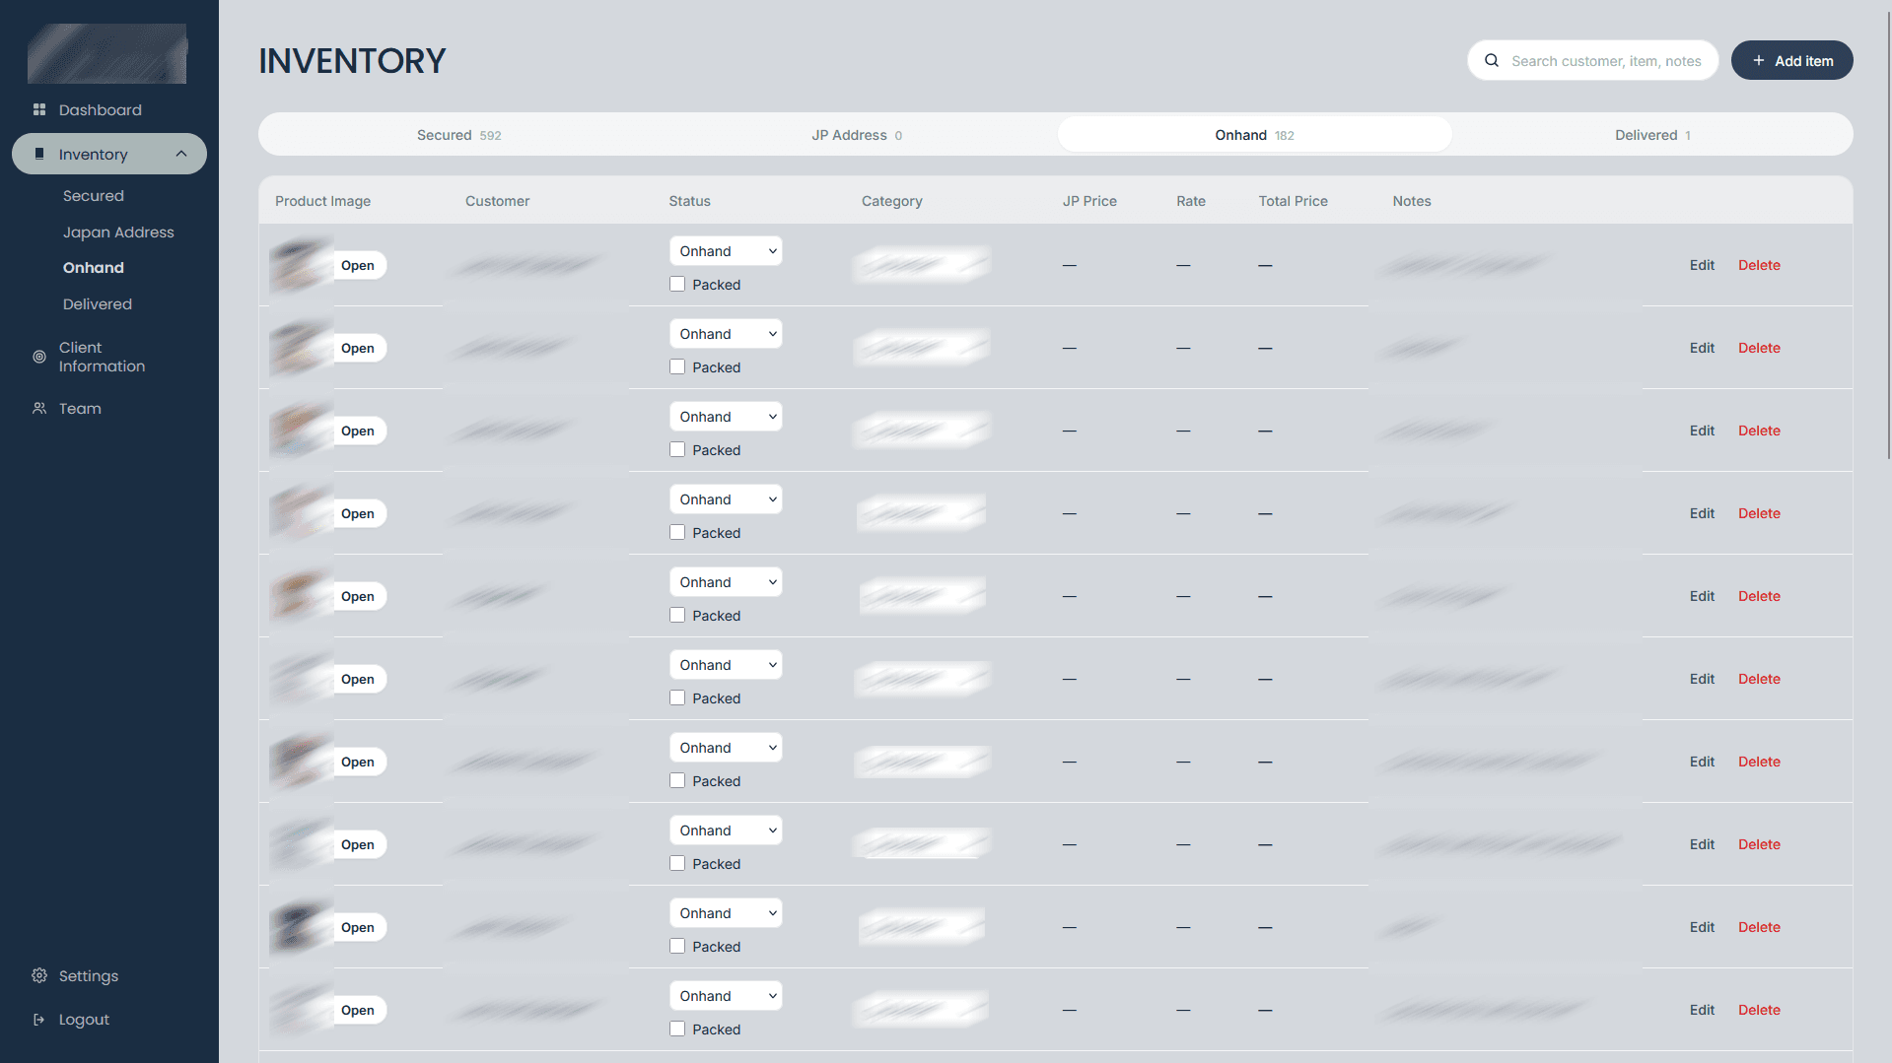Click the plus icon on Add item

pos(1759,60)
